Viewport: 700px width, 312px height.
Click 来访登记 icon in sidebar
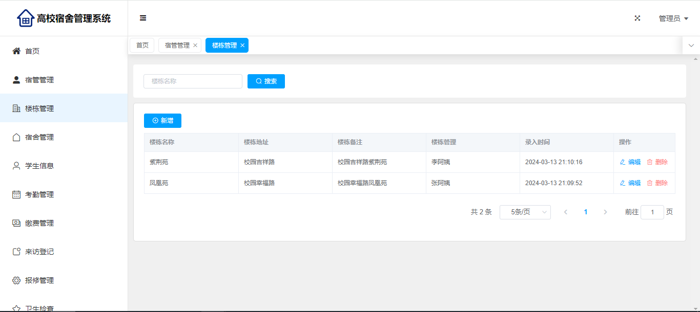tap(16, 252)
